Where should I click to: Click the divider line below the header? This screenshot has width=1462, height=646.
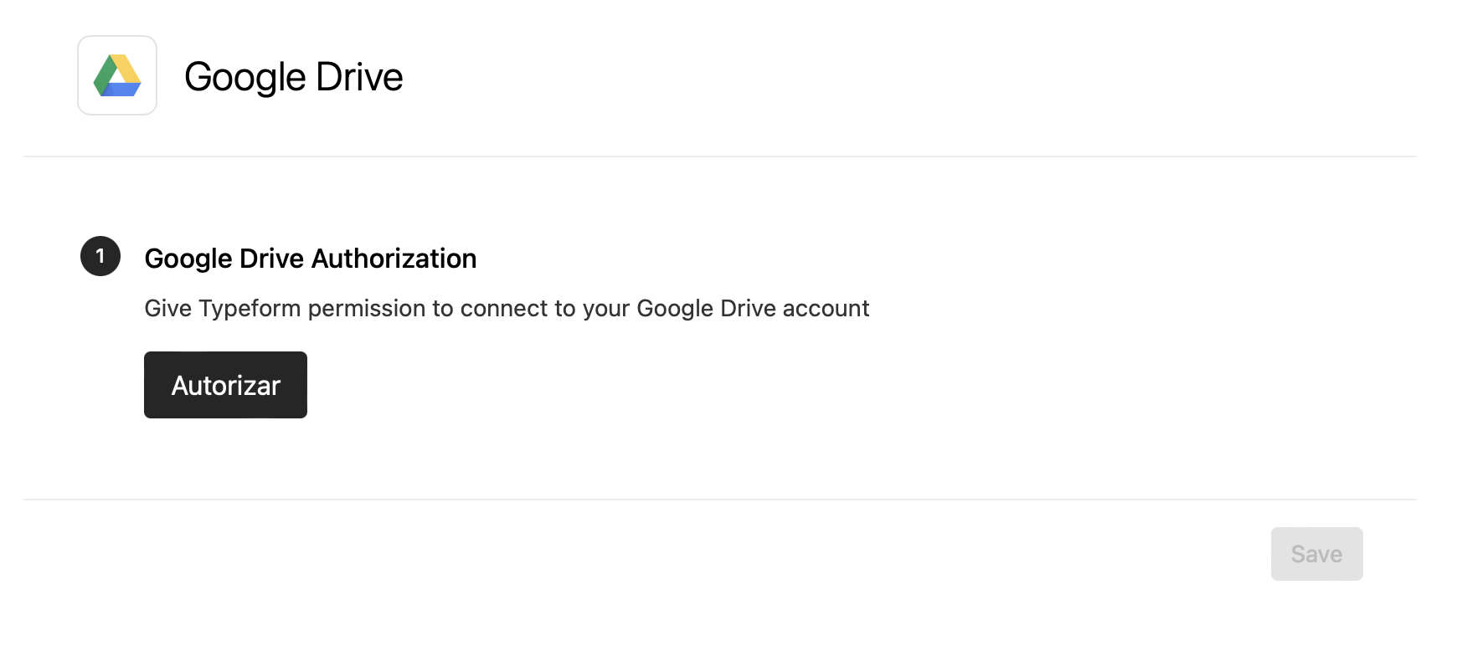pos(731,155)
